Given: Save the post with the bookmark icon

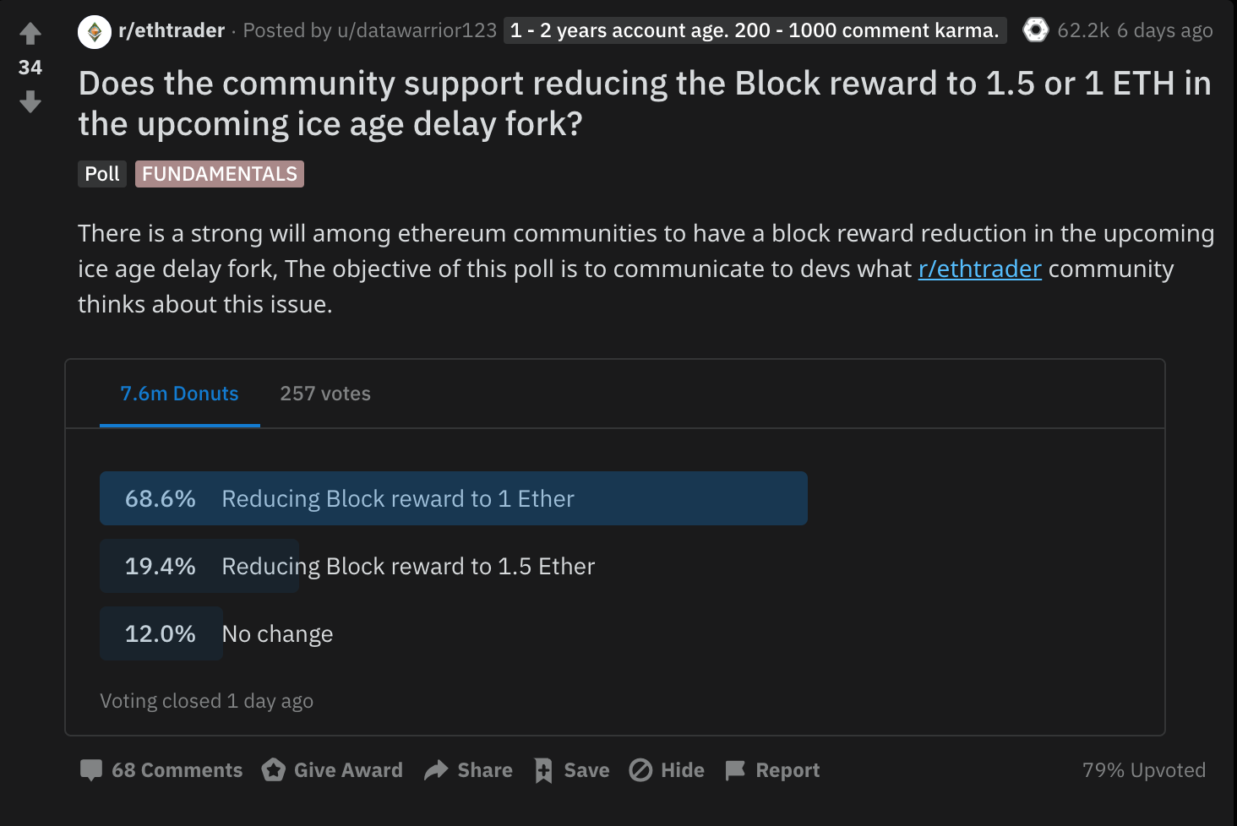Looking at the screenshot, I should 543,770.
